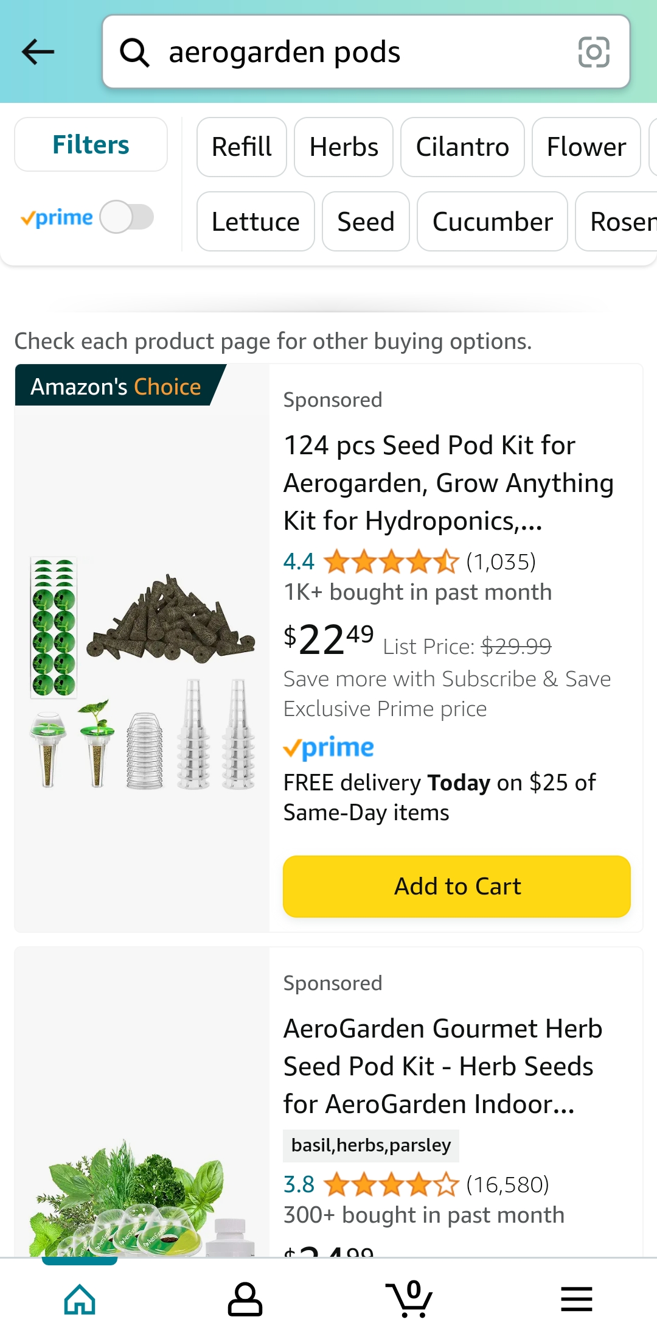Toggle the Prime filter switch
The image size is (657, 1339).
pos(127,217)
